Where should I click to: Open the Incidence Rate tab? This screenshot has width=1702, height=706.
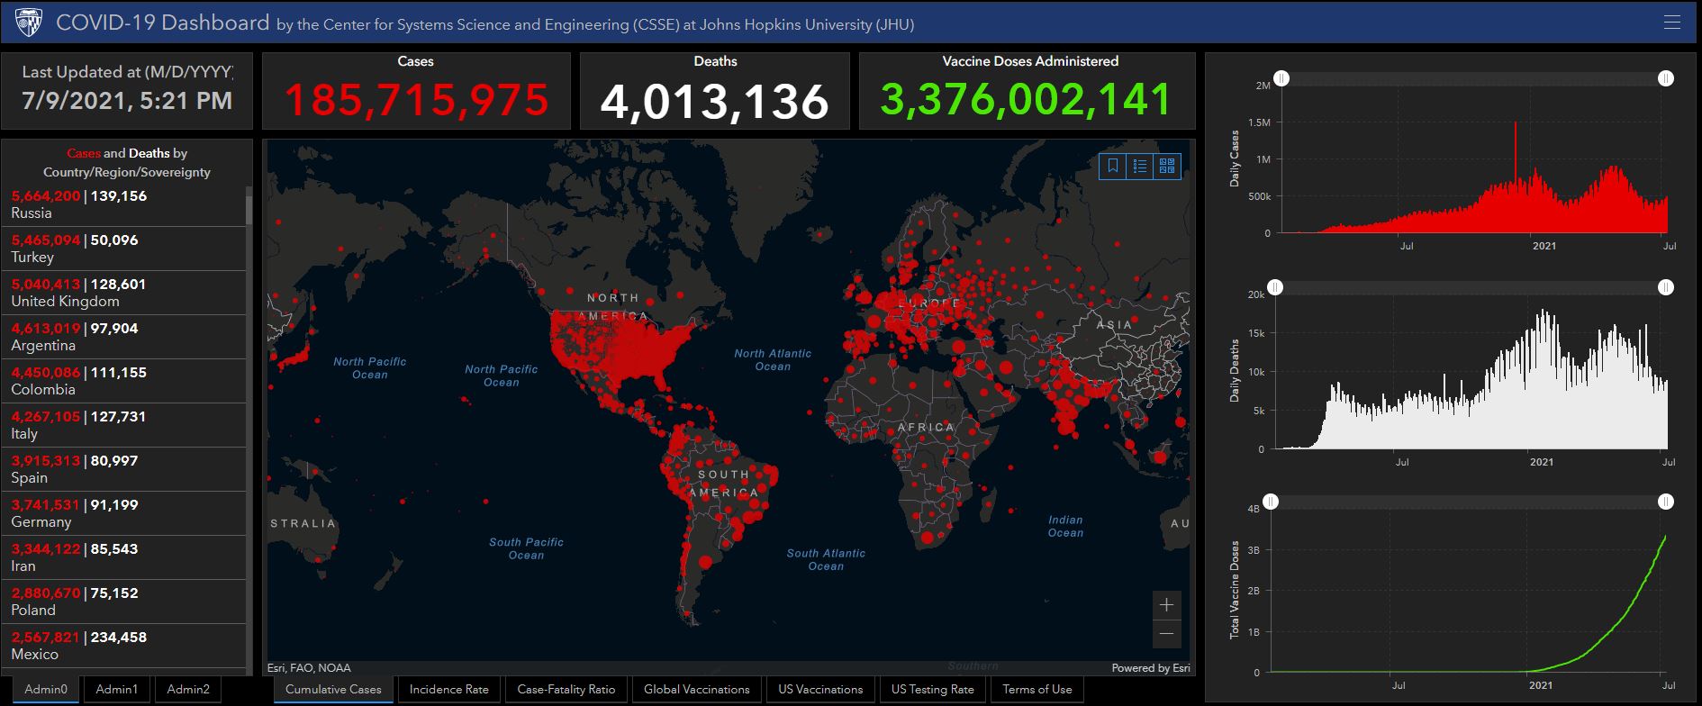tap(448, 690)
